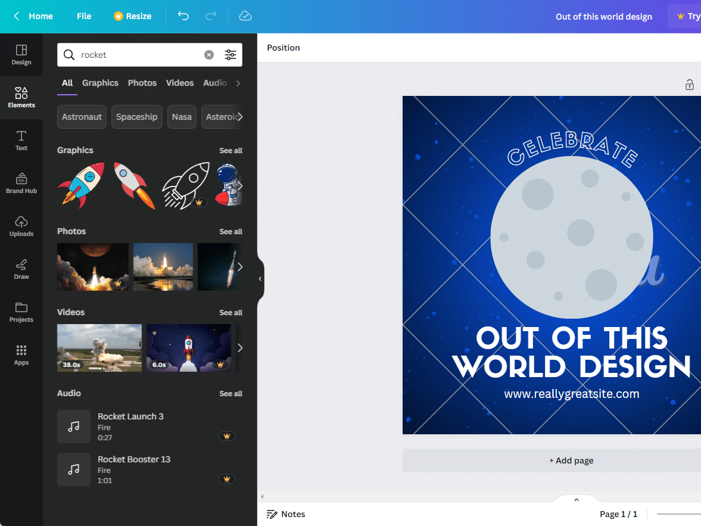
Task: Adjust the zoom slider
Action: coord(679,513)
